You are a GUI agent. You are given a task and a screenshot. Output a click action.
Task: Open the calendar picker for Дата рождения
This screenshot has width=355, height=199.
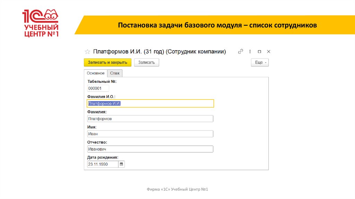coord(121,164)
